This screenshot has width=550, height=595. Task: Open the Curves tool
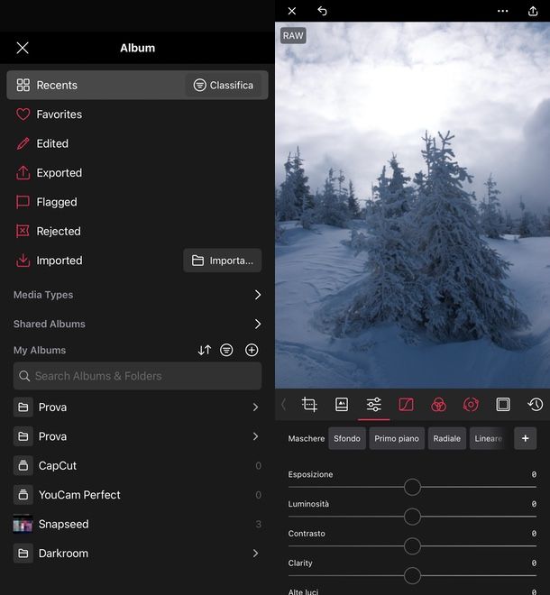pyautogui.click(x=406, y=405)
